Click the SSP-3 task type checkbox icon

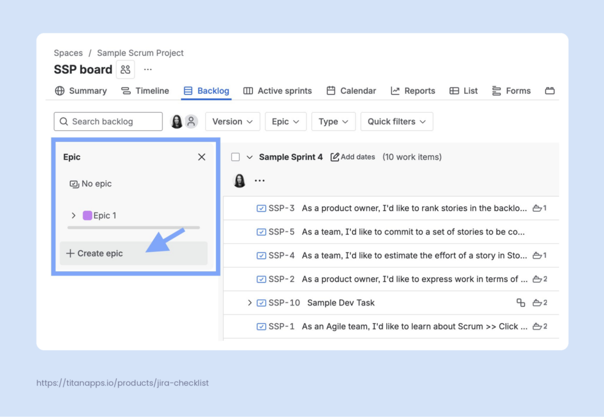261,208
